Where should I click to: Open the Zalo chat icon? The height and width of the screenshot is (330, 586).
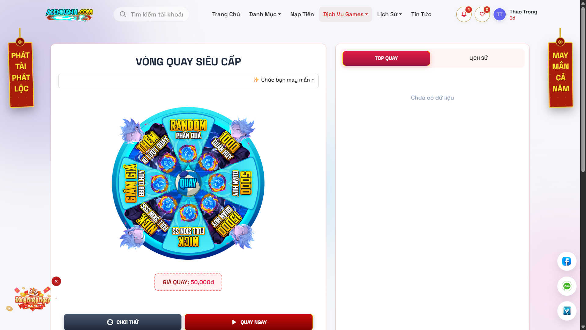[567, 286]
